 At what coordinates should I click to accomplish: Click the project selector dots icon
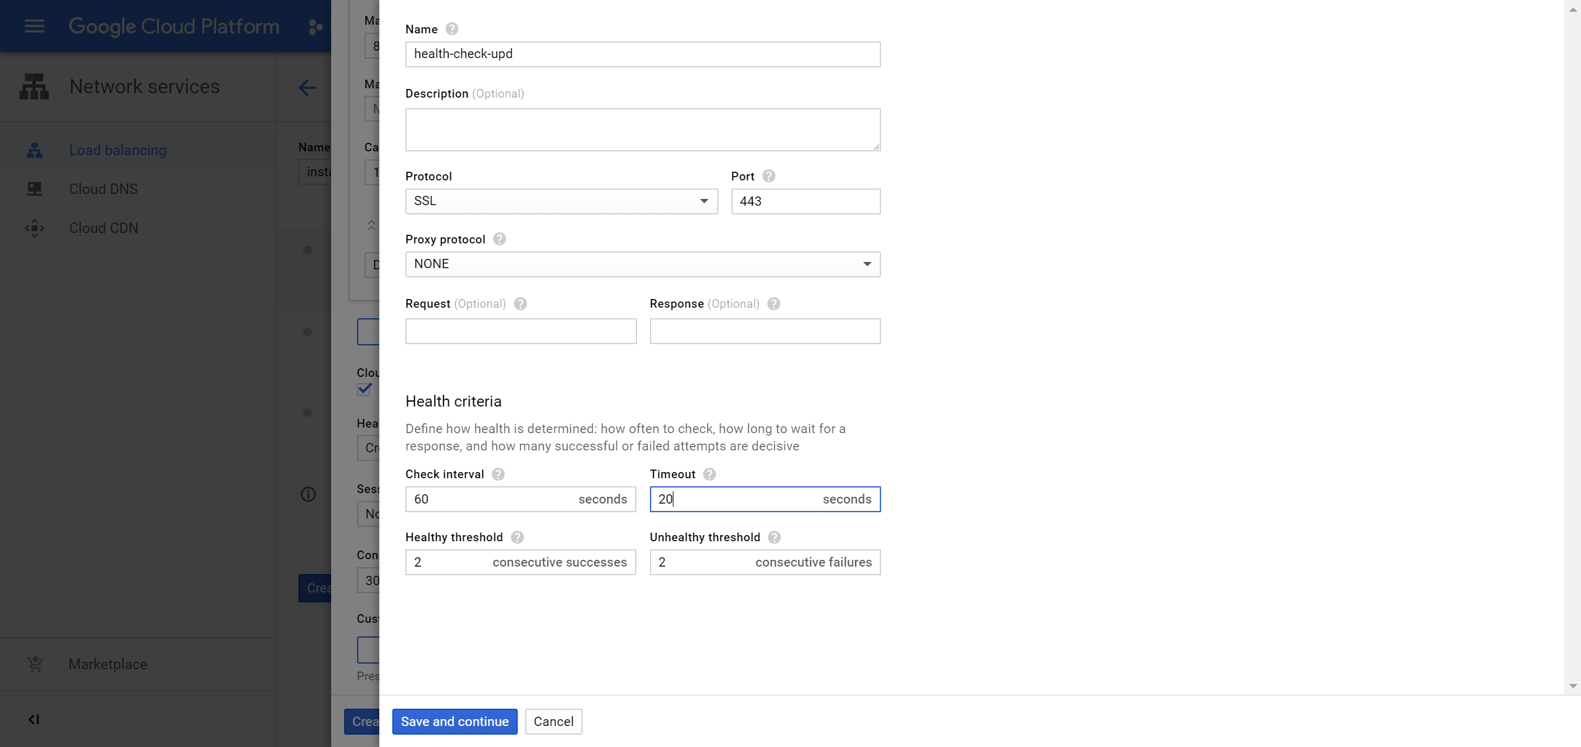[315, 27]
